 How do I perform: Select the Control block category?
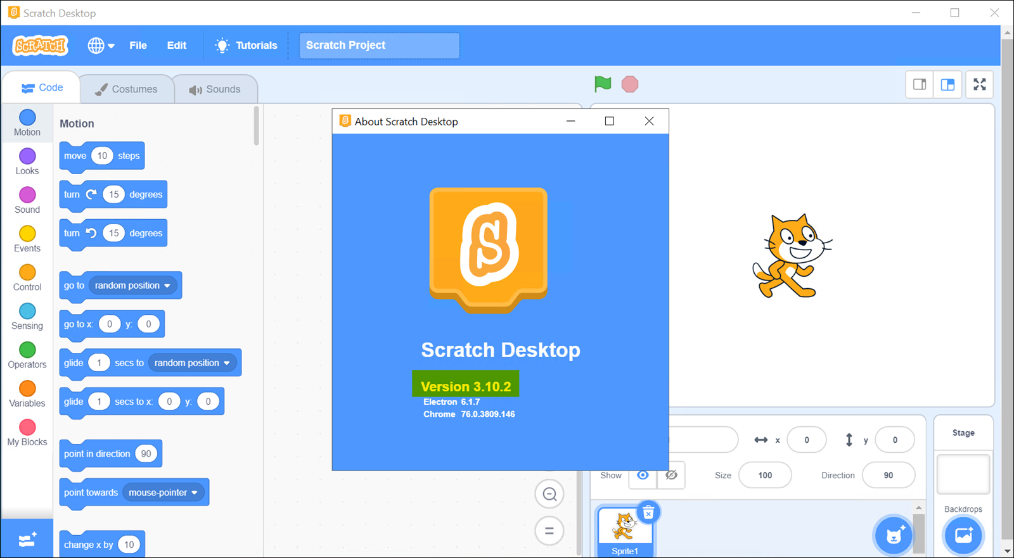click(x=27, y=278)
